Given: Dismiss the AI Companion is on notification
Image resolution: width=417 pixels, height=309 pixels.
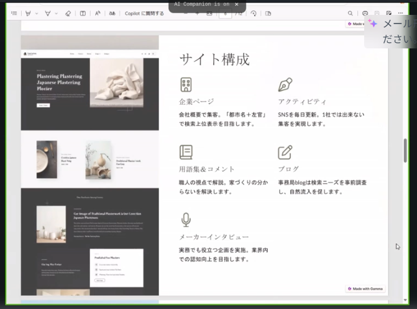Looking at the screenshot, I should [x=236, y=4].
